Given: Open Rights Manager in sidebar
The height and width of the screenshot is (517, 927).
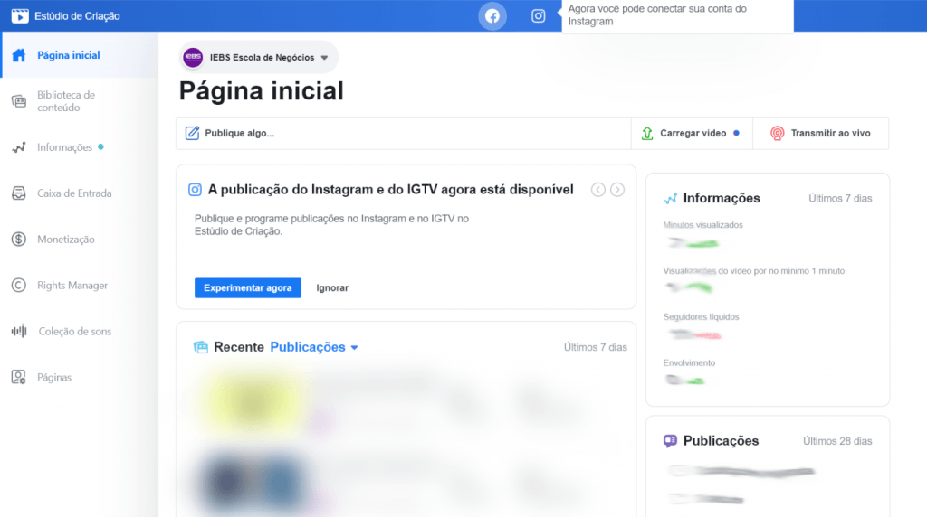Looking at the screenshot, I should tap(80, 285).
